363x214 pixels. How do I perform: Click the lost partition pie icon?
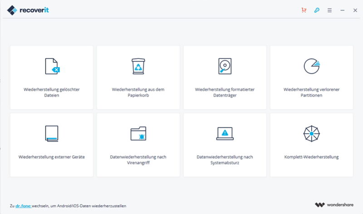[312, 66]
